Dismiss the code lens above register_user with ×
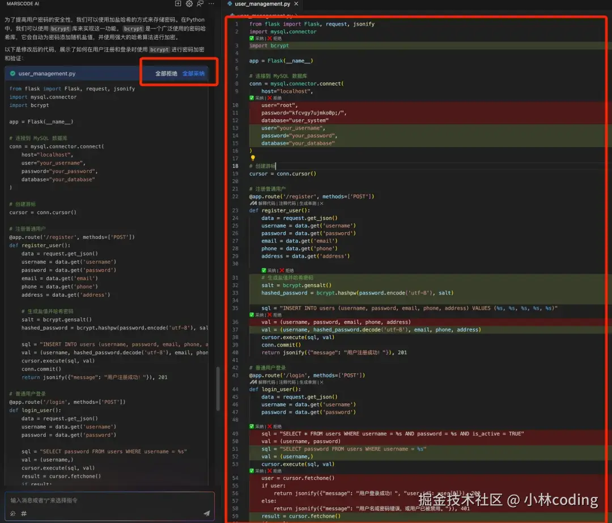 (322, 204)
